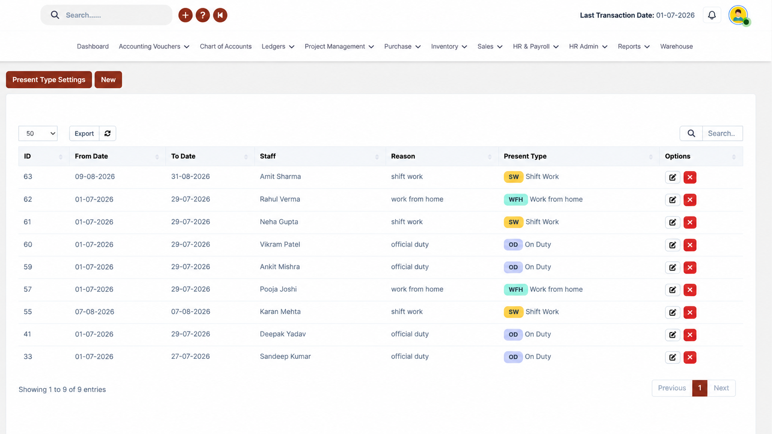The image size is (772, 434).
Task: Expand the Accounting Vouchers menu
Action: (x=154, y=47)
